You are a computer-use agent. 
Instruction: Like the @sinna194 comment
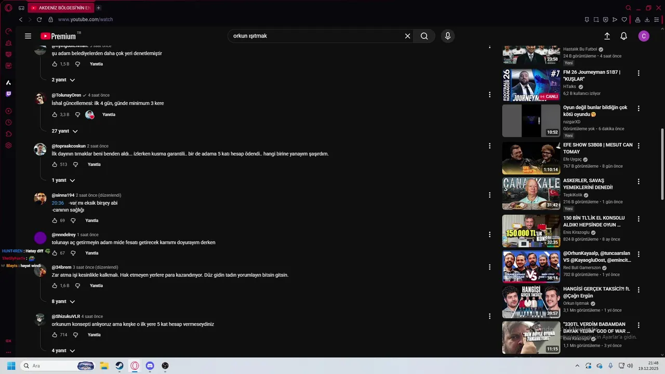pos(55,221)
